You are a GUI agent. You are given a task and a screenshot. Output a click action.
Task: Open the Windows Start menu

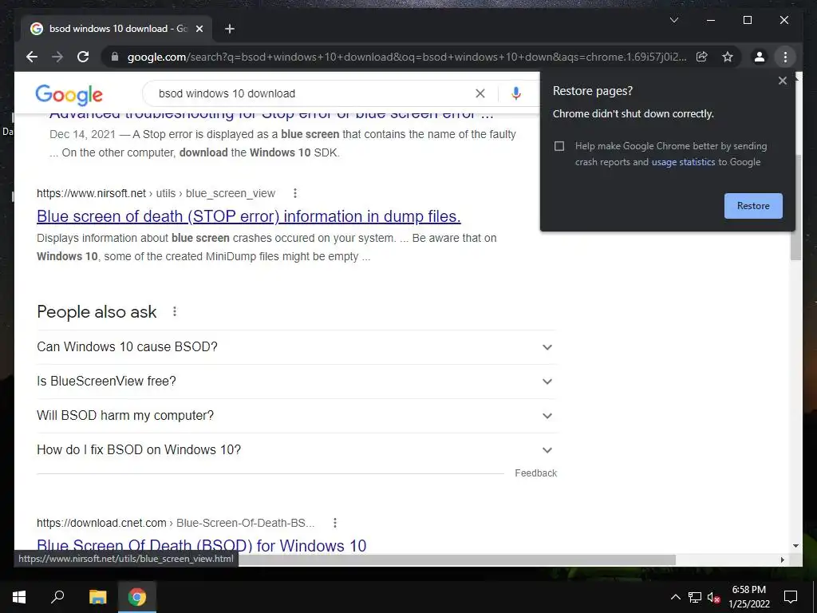(19, 597)
